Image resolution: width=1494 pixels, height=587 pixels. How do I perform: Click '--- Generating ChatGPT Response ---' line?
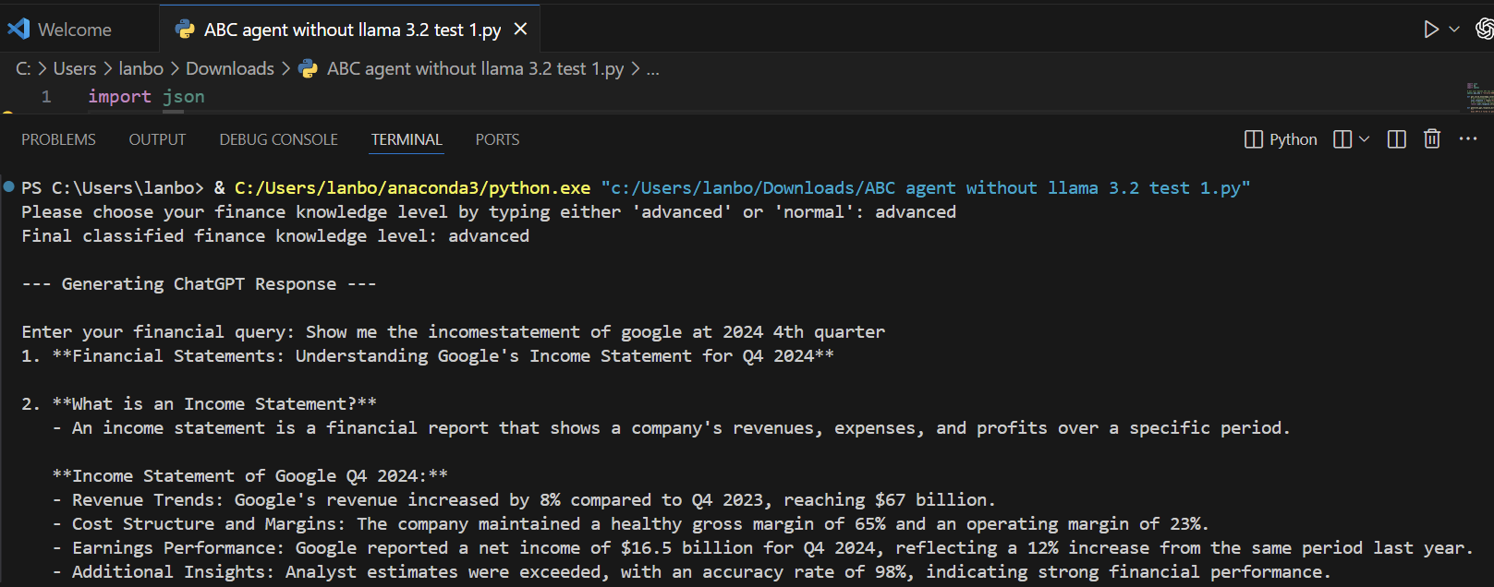199,284
